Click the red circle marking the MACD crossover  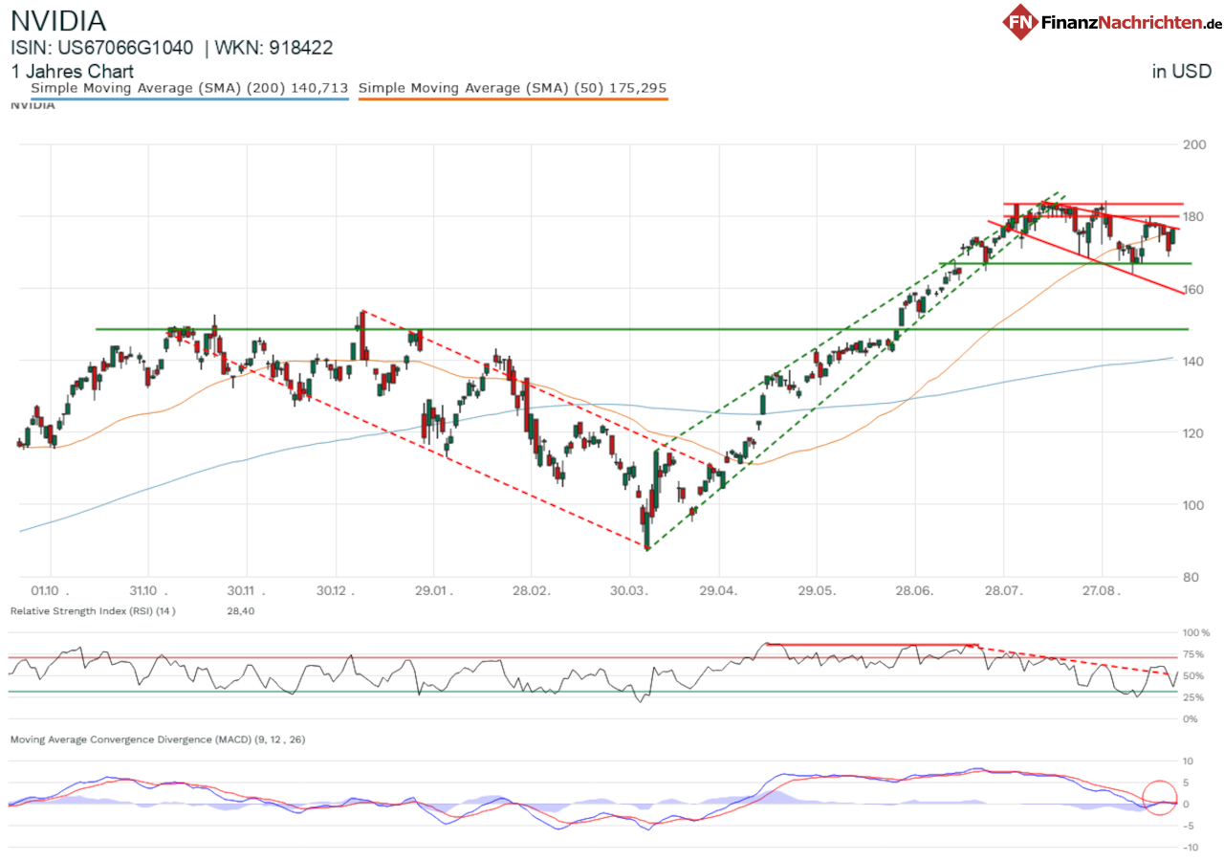(1159, 797)
